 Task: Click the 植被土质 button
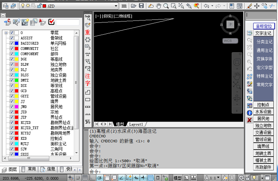click(x=263, y=160)
